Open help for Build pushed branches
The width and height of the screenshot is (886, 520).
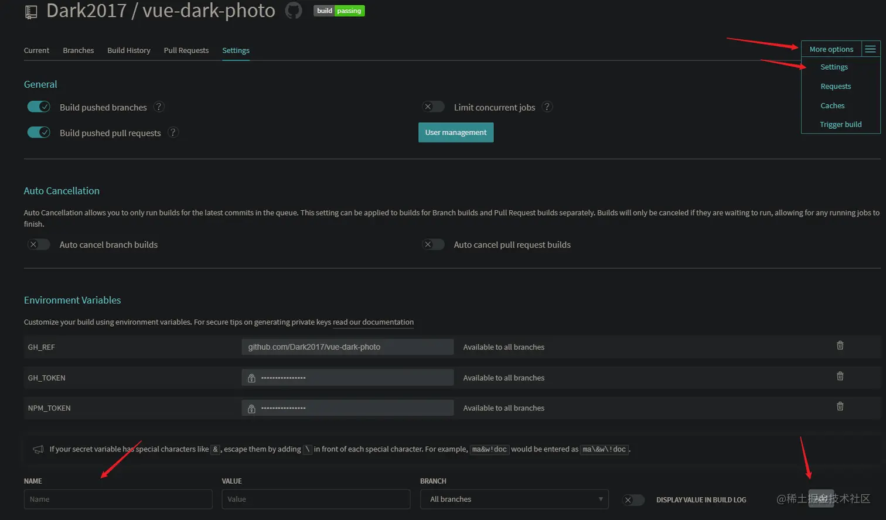[x=159, y=107]
